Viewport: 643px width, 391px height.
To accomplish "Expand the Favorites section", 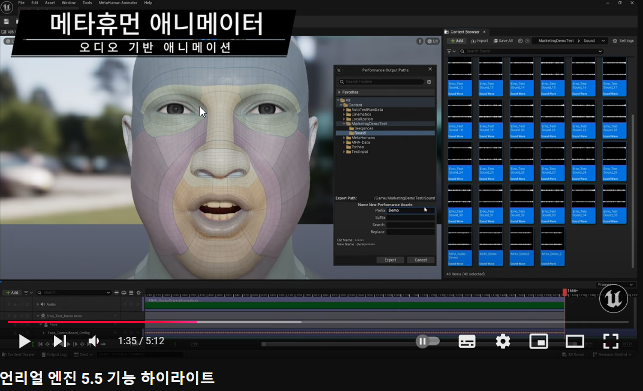I will (x=339, y=92).
